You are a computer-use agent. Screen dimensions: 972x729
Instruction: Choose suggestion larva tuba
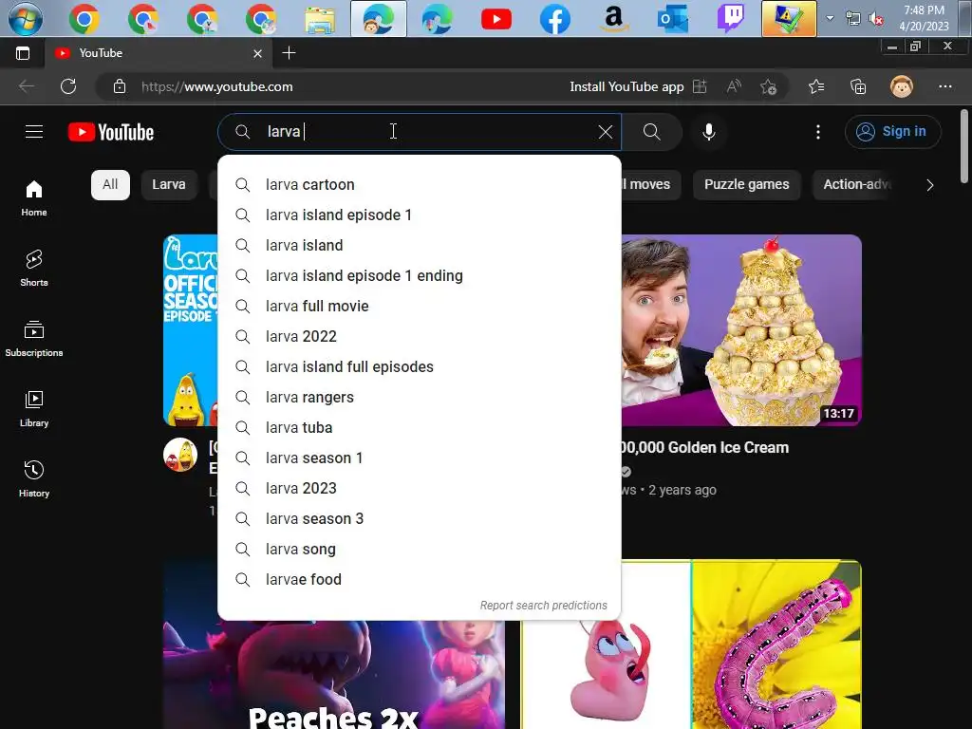click(419, 428)
